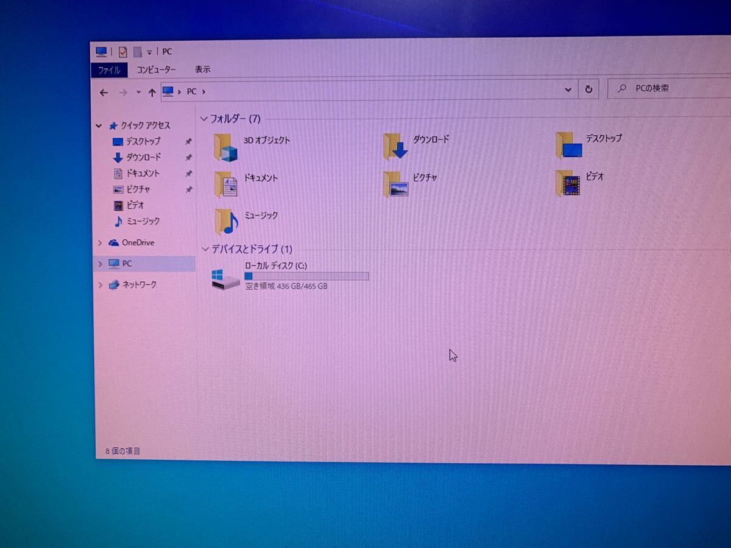The height and width of the screenshot is (548, 731).
Task: Click the 空き領域 436 GB/465 GB text
Action: [x=286, y=286]
